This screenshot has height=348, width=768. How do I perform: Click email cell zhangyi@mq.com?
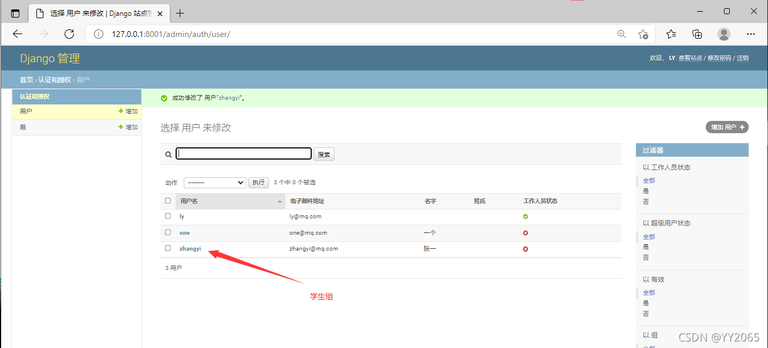click(x=314, y=249)
